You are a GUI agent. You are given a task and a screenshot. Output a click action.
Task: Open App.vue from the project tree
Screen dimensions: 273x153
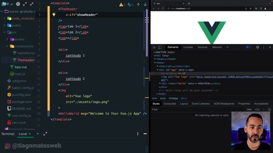coord(18,67)
